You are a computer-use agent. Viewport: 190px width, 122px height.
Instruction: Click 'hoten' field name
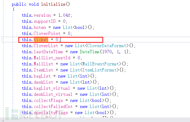coord(40,27)
